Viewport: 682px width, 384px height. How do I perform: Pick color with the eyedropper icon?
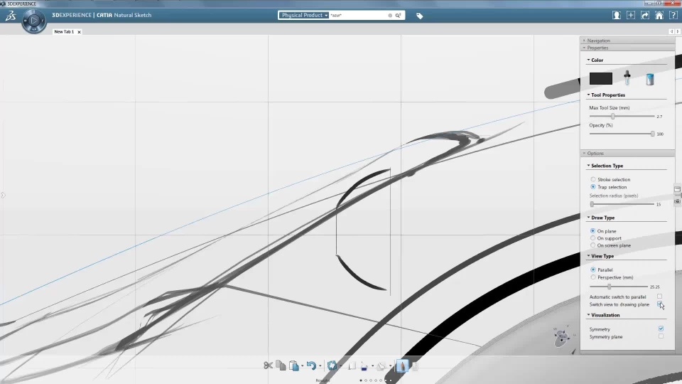[627, 78]
